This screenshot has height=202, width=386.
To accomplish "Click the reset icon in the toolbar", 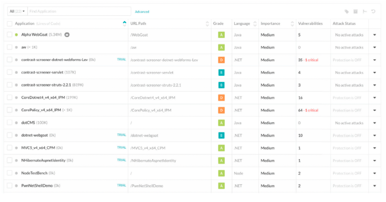I will (373, 12).
